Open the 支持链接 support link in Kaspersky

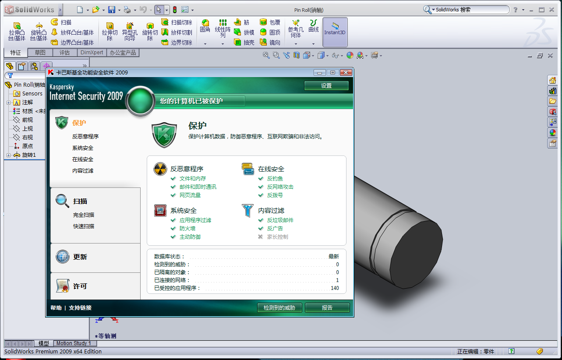click(x=80, y=308)
